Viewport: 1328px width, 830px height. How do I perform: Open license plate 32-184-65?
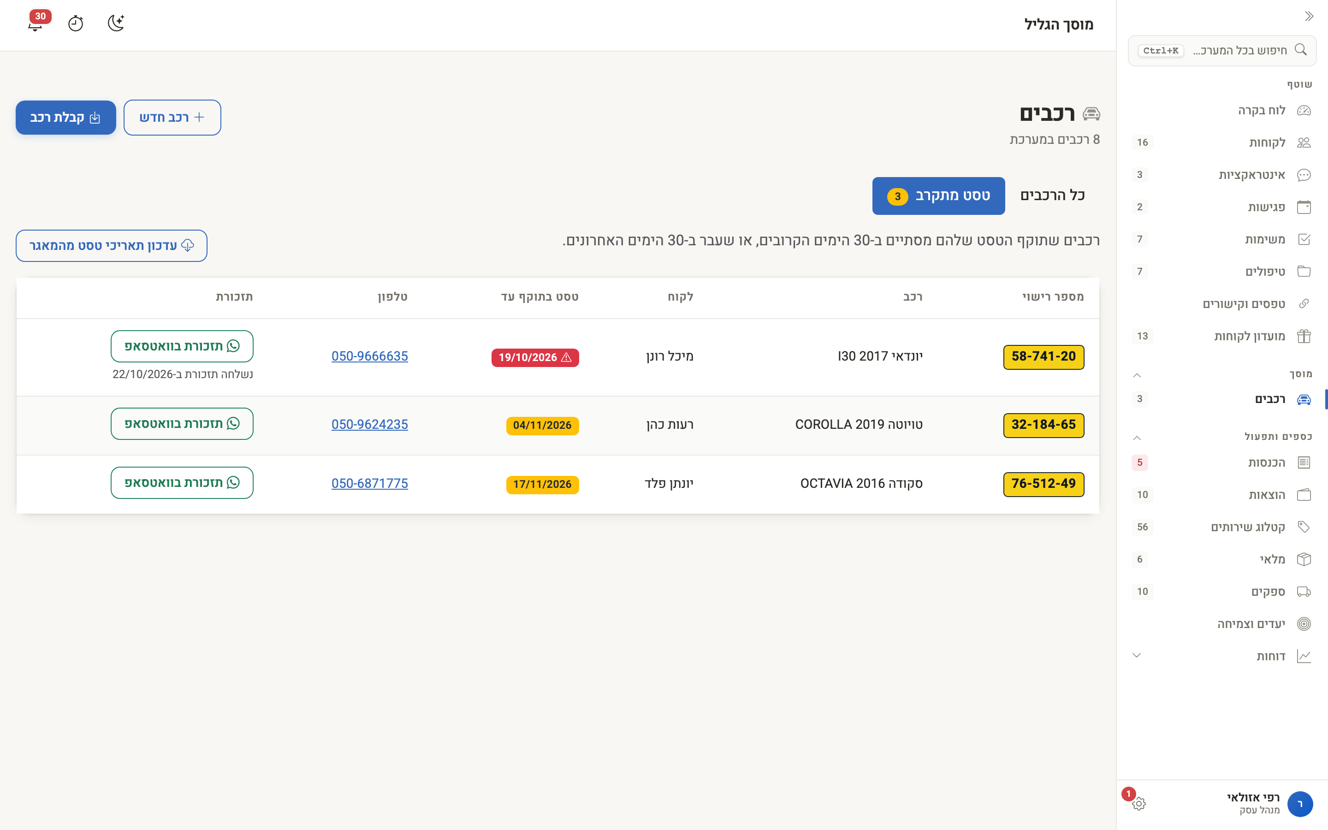pyautogui.click(x=1044, y=425)
